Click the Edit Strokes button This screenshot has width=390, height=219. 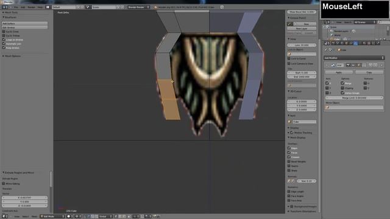point(24,27)
